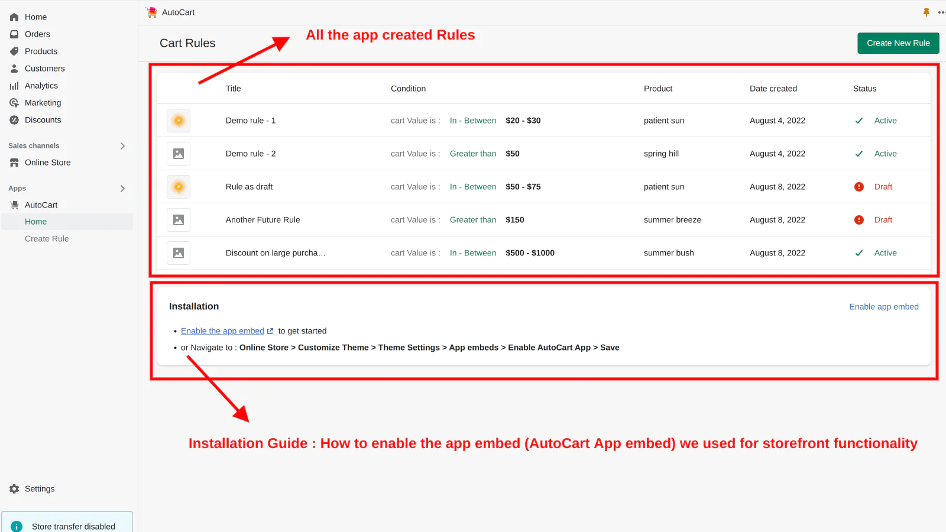Open the three-dots more menu in the top bar

coord(942,12)
